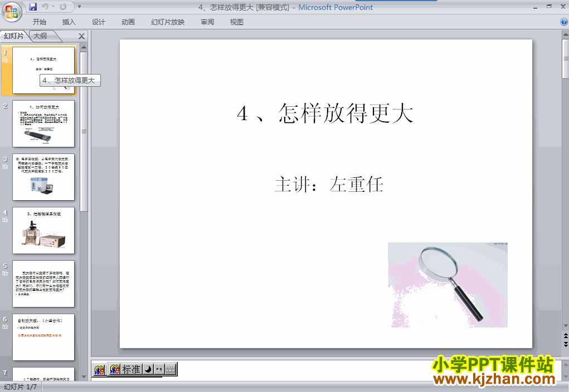Open the 开始 ribbon tab
The image size is (569, 392).
coord(39,22)
